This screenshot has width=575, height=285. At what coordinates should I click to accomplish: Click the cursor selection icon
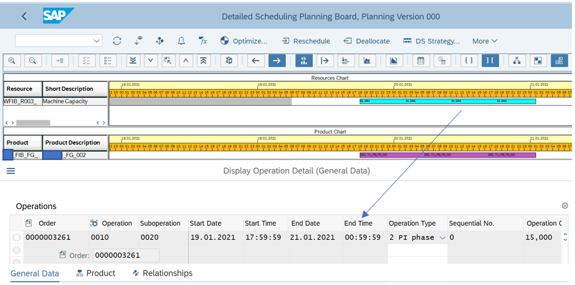point(168,61)
